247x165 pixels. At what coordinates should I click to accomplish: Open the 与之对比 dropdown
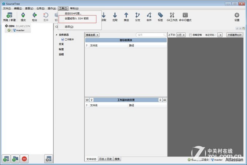click(220, 35)
